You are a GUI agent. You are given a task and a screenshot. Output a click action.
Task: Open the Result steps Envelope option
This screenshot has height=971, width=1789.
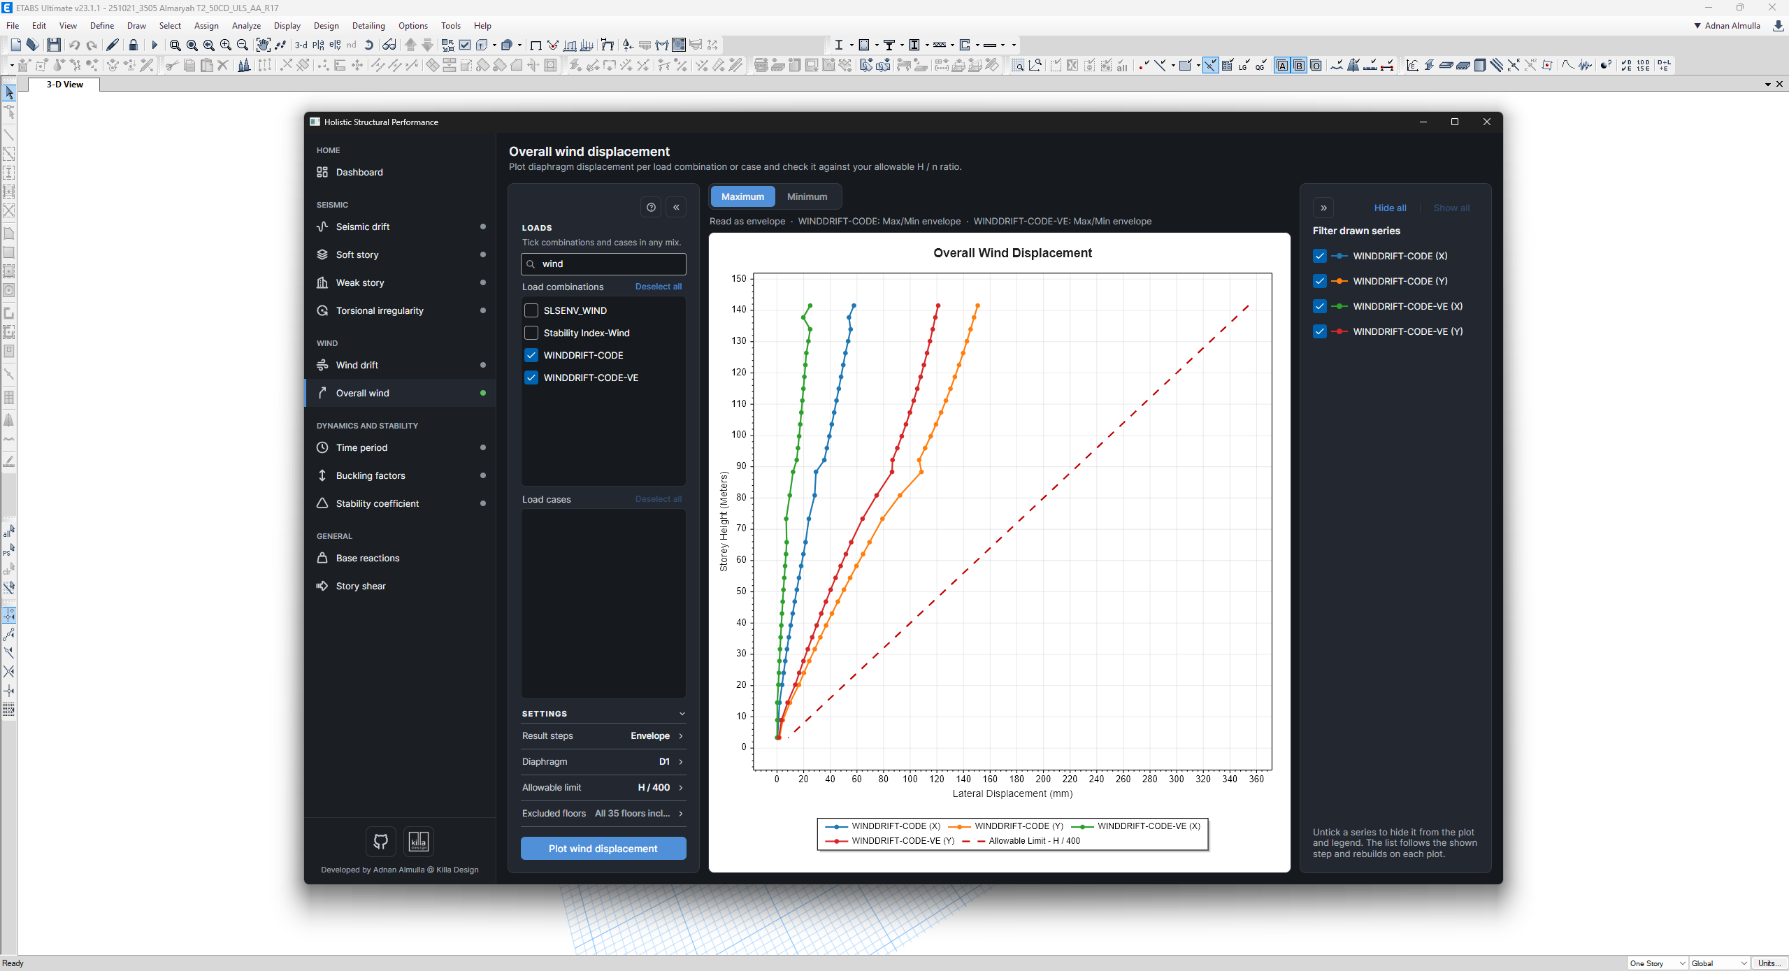603,736
